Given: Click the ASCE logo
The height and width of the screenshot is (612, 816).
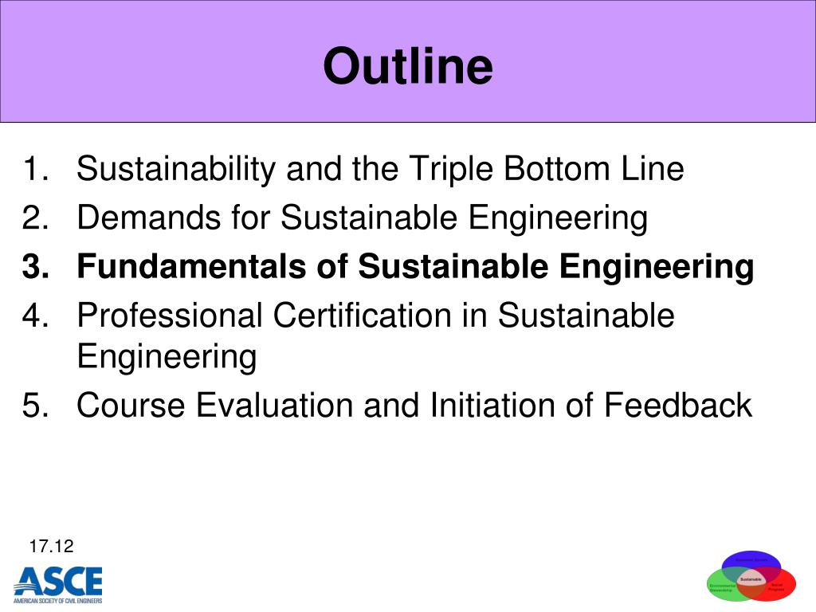Looking at the screenshot, I should tap(57, 585).
